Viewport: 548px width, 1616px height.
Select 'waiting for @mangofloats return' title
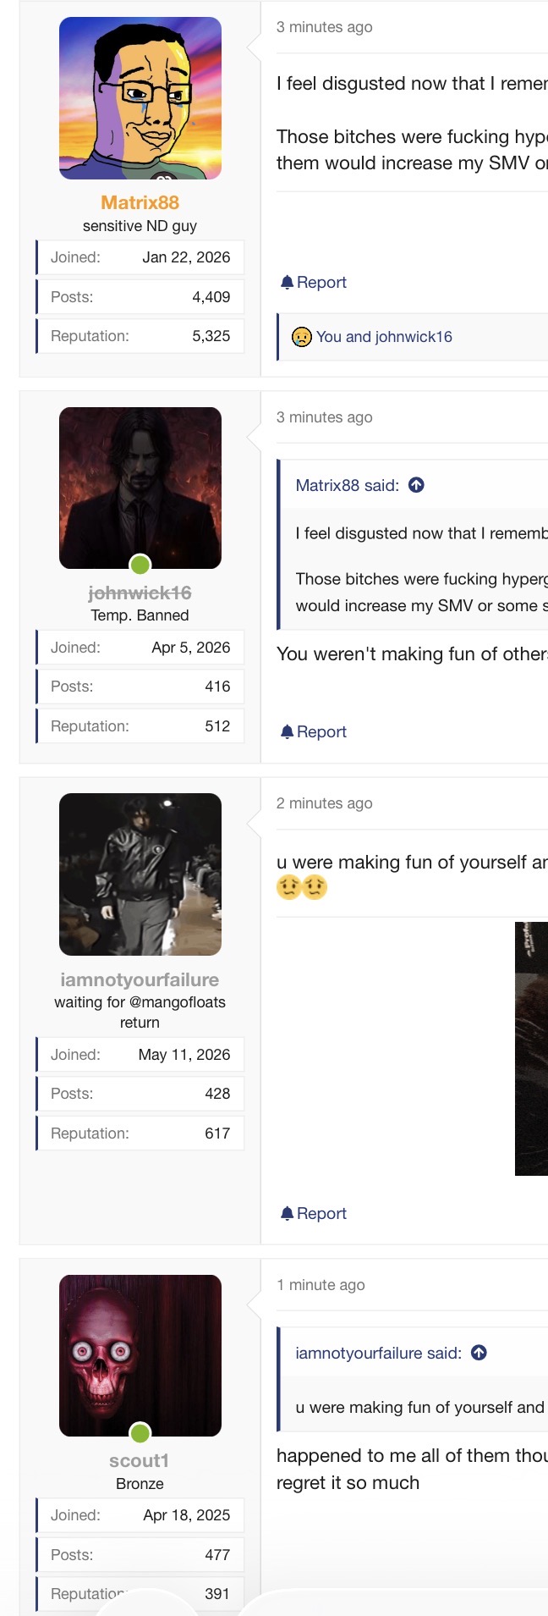[140, 1012]
